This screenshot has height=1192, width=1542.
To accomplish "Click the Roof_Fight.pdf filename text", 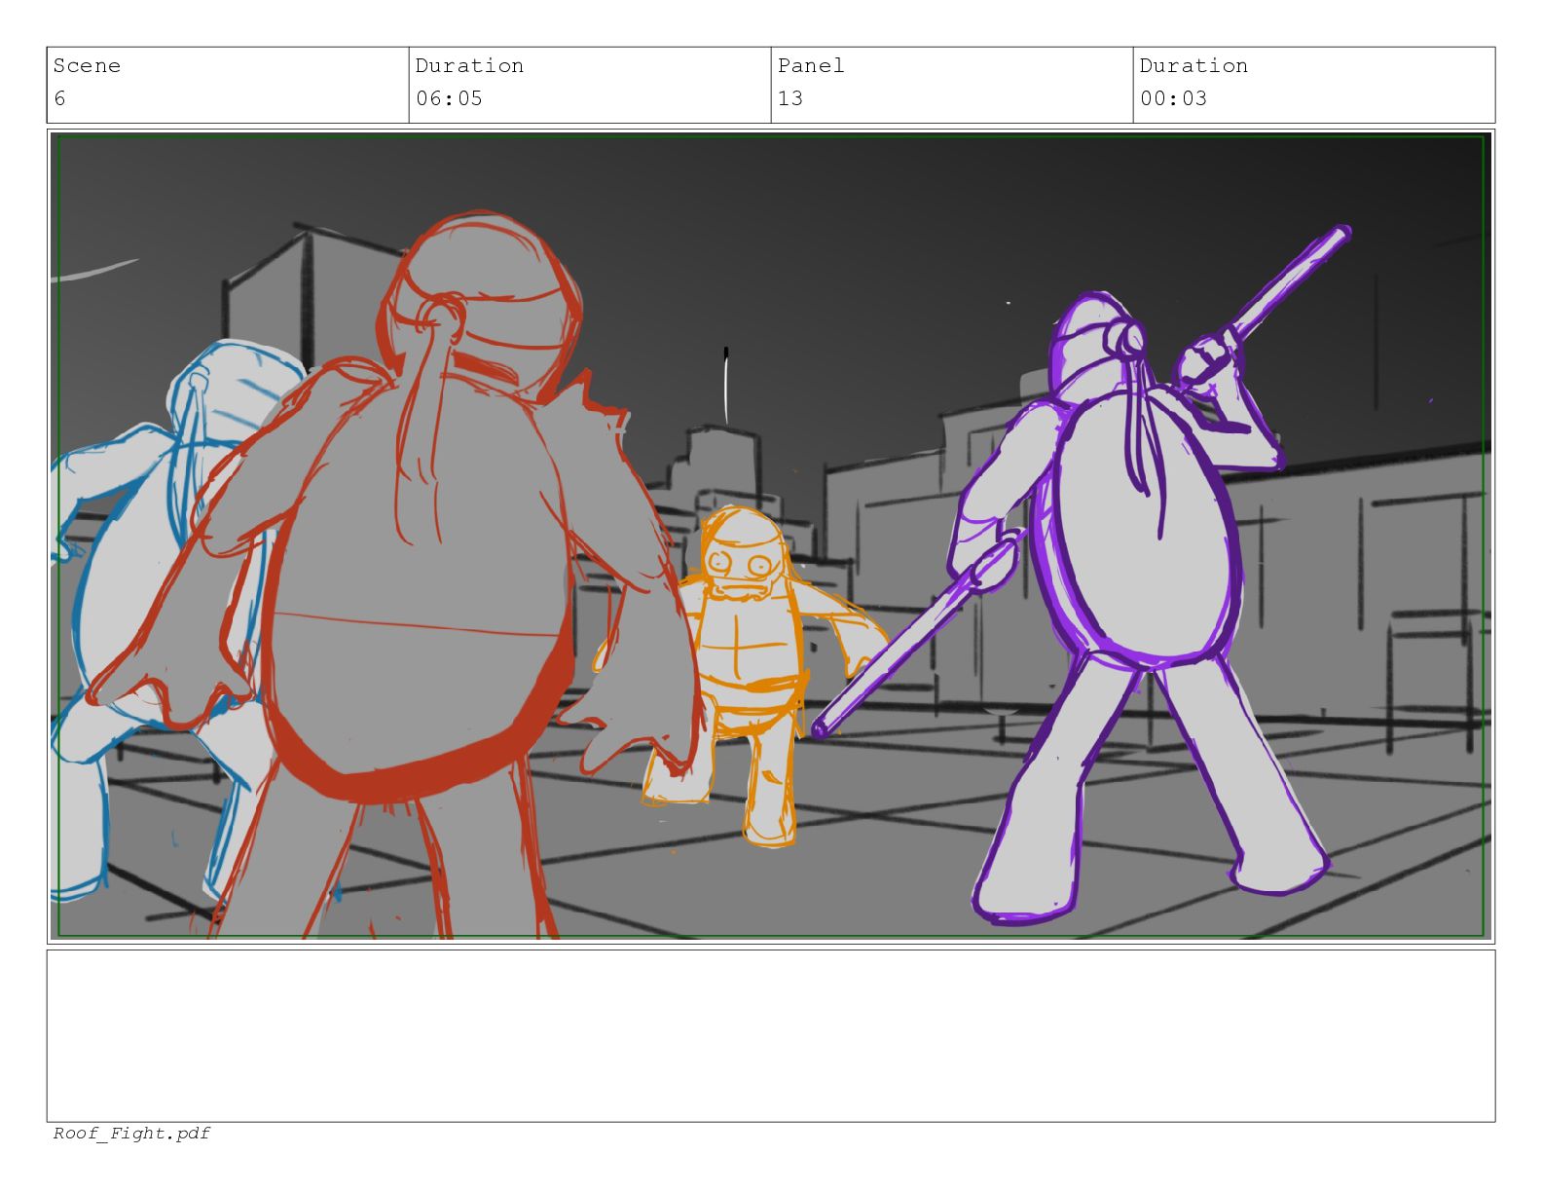I will 131,1133.
